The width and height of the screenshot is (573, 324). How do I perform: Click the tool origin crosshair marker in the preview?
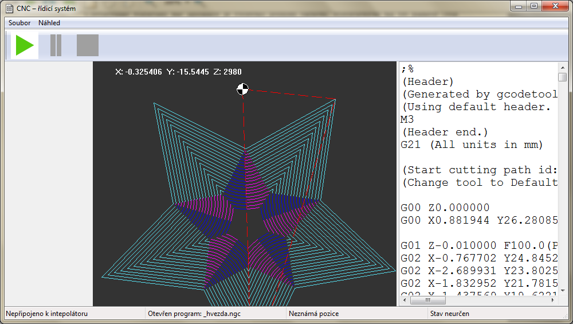coord(243,89)
